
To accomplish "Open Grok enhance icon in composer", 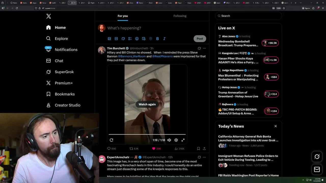I will point(123,39).
